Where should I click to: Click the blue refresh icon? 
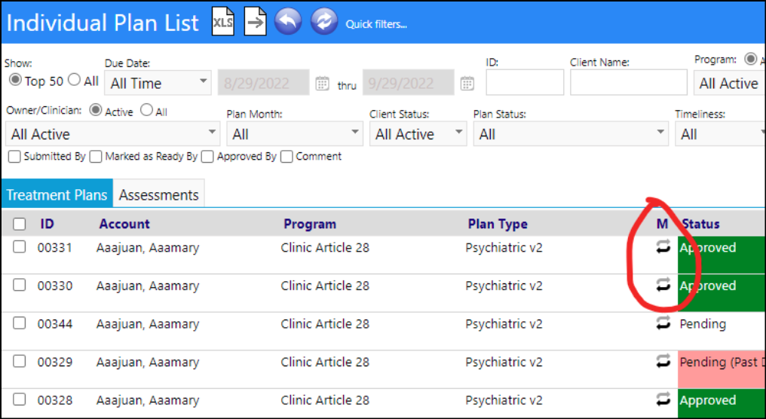tap(324, 22)
